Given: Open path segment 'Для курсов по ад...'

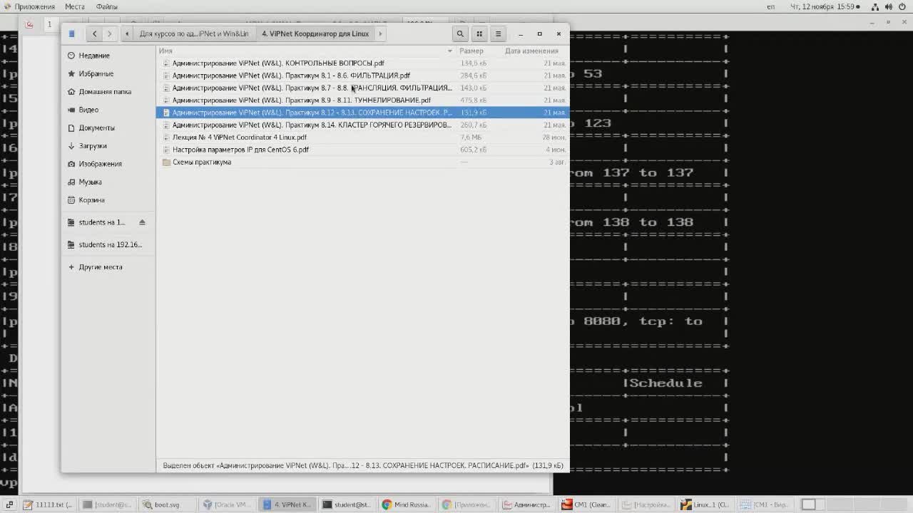Looking at the screenshot, I should click(194, 33).
